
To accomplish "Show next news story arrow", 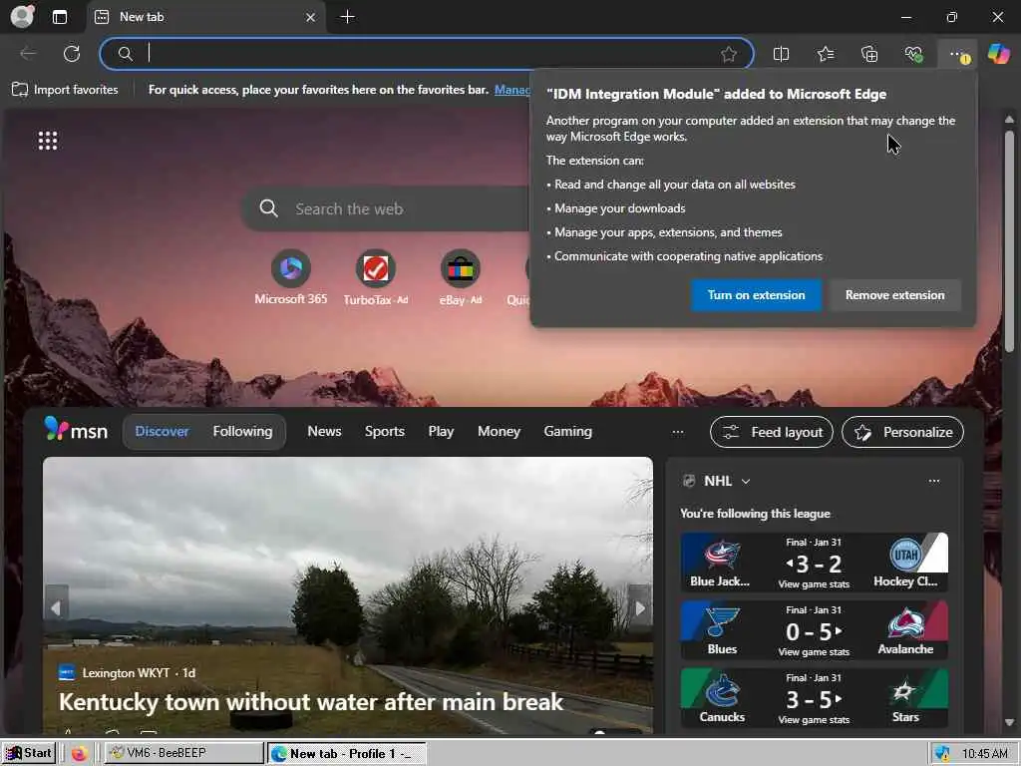I will click(x=640, y=607).
